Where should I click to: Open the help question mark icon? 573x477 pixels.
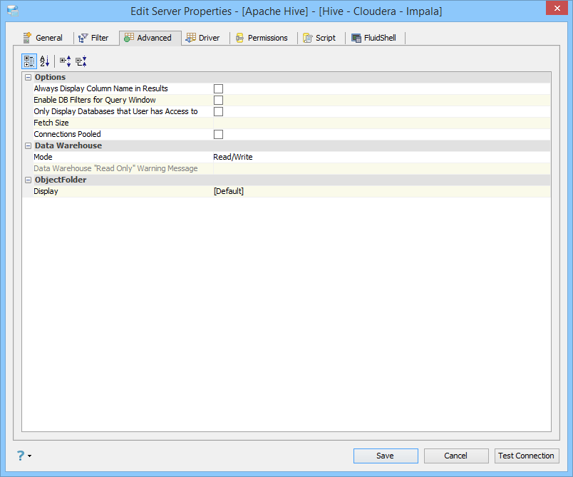point(21,456)
